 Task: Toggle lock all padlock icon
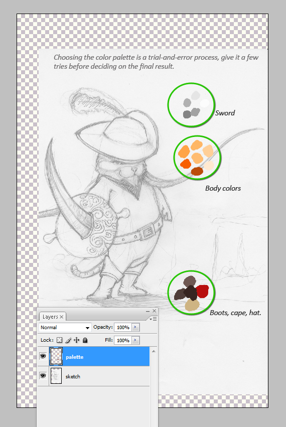[x=85, y=340]
